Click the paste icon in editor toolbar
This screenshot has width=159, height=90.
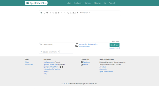click(56, 13)
